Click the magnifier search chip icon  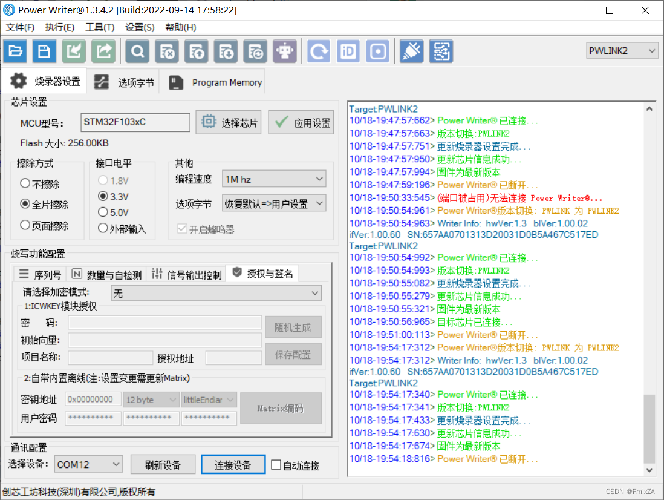pos(137,51)
